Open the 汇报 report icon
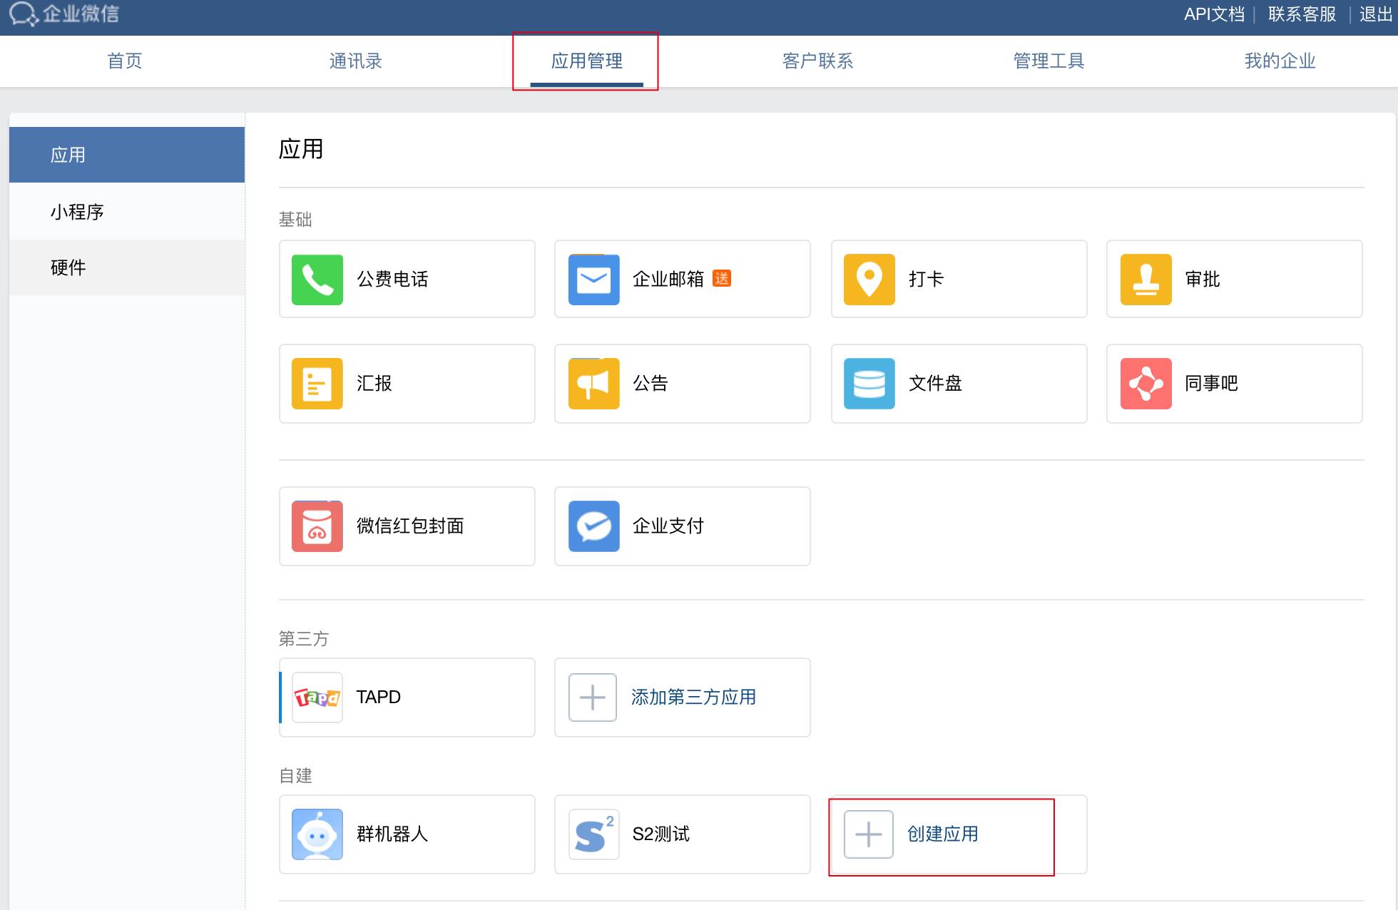Screen dimensions: 1398x910 click(x=317, y=384)
